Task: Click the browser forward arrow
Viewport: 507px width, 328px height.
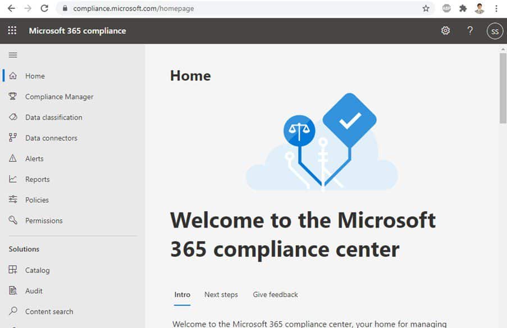Action: tap(28, 8)
